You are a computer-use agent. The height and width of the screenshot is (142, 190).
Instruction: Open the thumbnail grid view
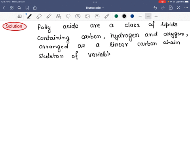click(11, 8)
